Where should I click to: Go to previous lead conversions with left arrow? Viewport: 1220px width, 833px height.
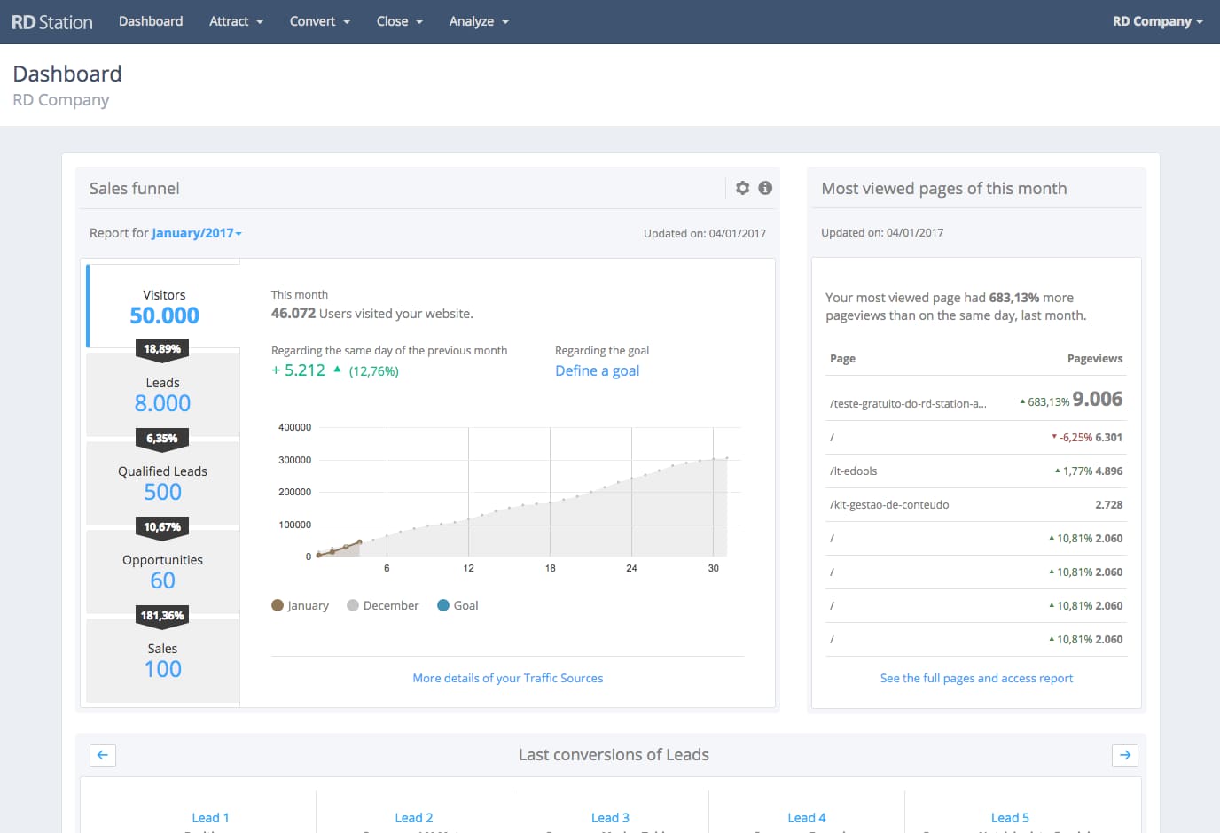103,755
